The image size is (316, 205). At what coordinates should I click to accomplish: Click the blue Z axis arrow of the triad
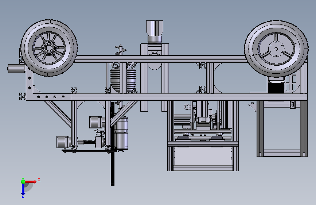(23, 189)
